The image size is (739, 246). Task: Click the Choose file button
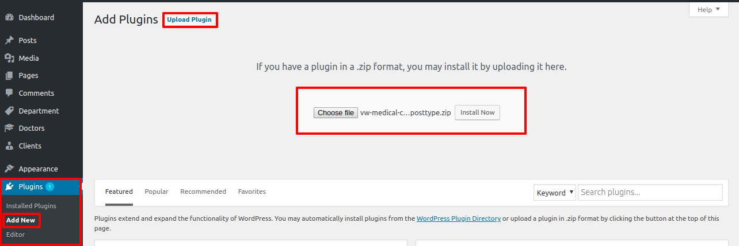[336, 113]
